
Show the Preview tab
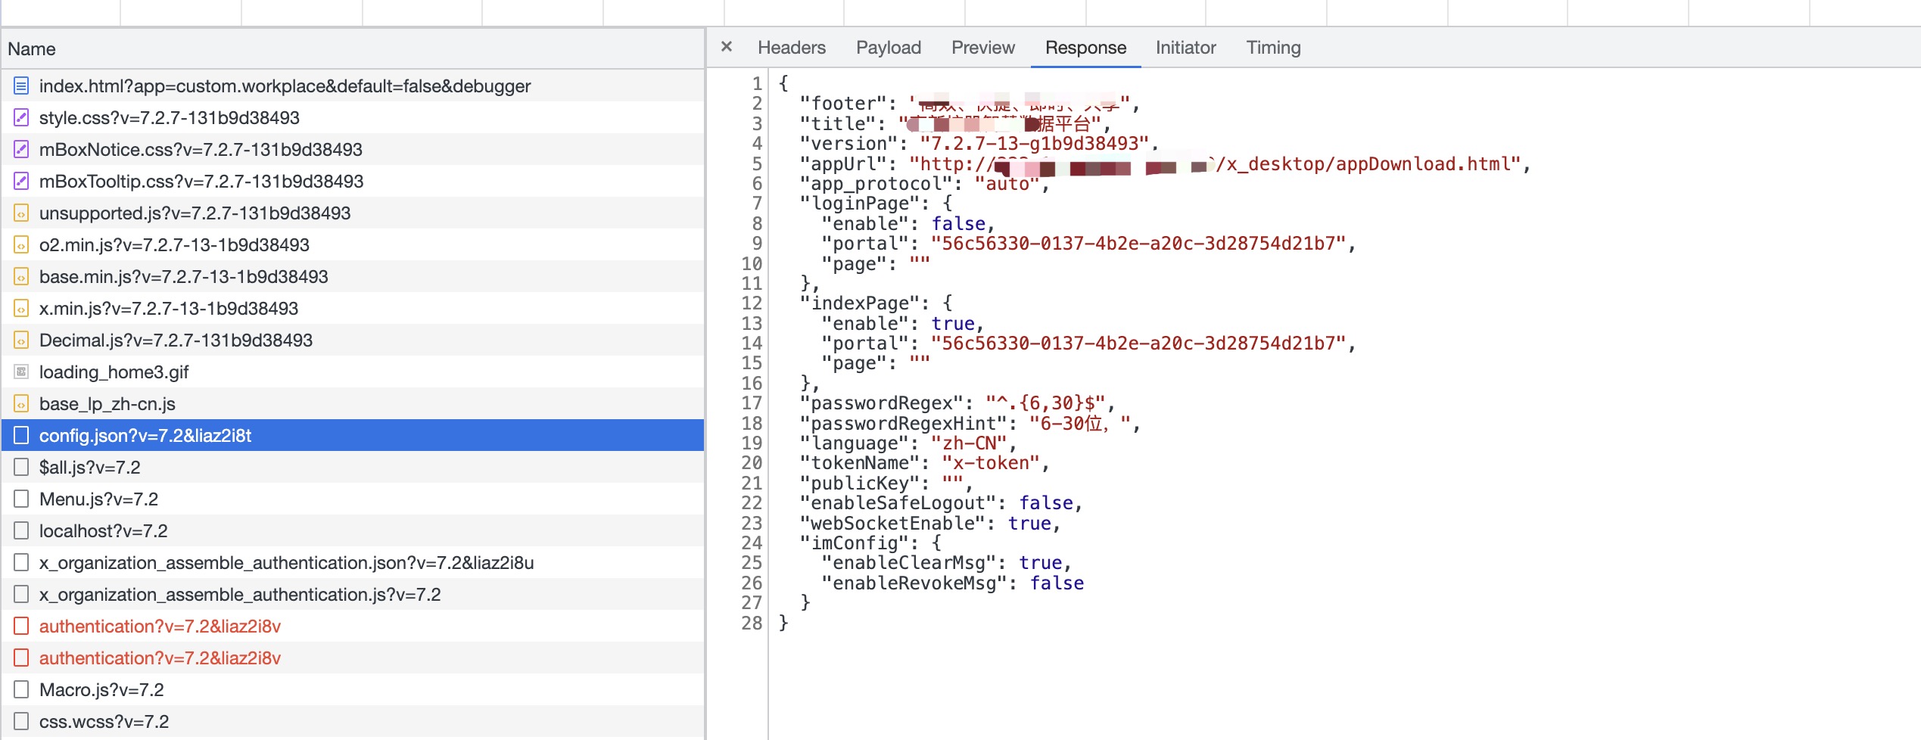click(x=982, y=48)
